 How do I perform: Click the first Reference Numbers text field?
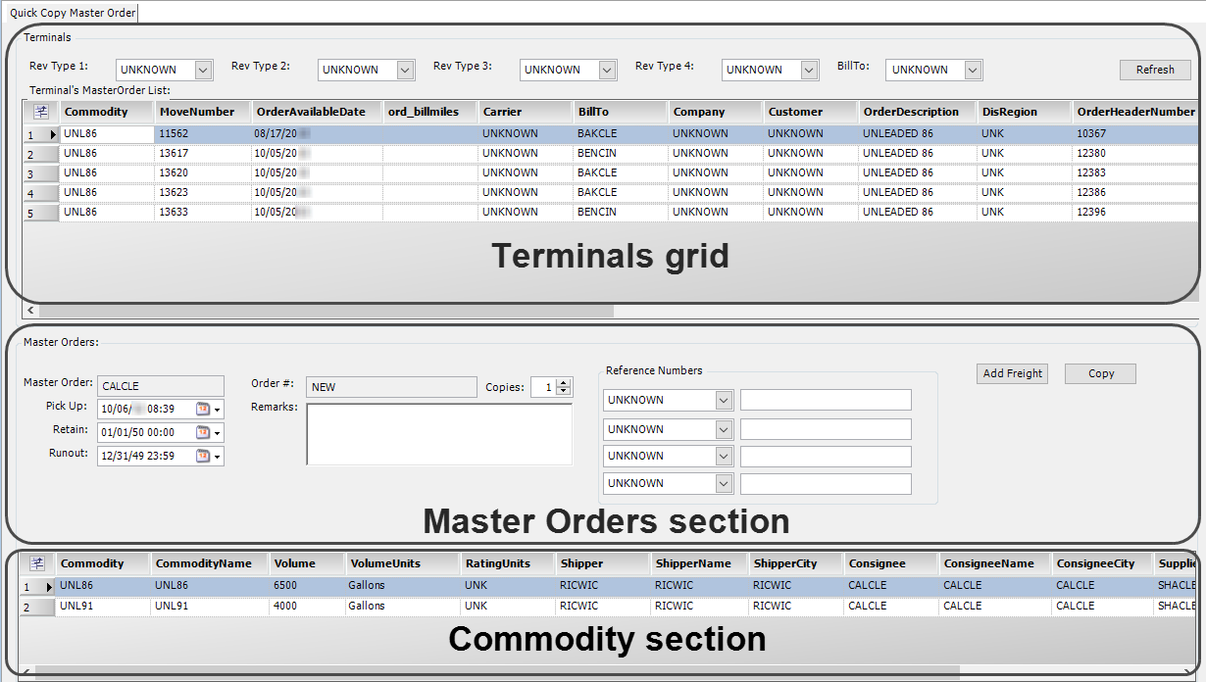(825, 400)
